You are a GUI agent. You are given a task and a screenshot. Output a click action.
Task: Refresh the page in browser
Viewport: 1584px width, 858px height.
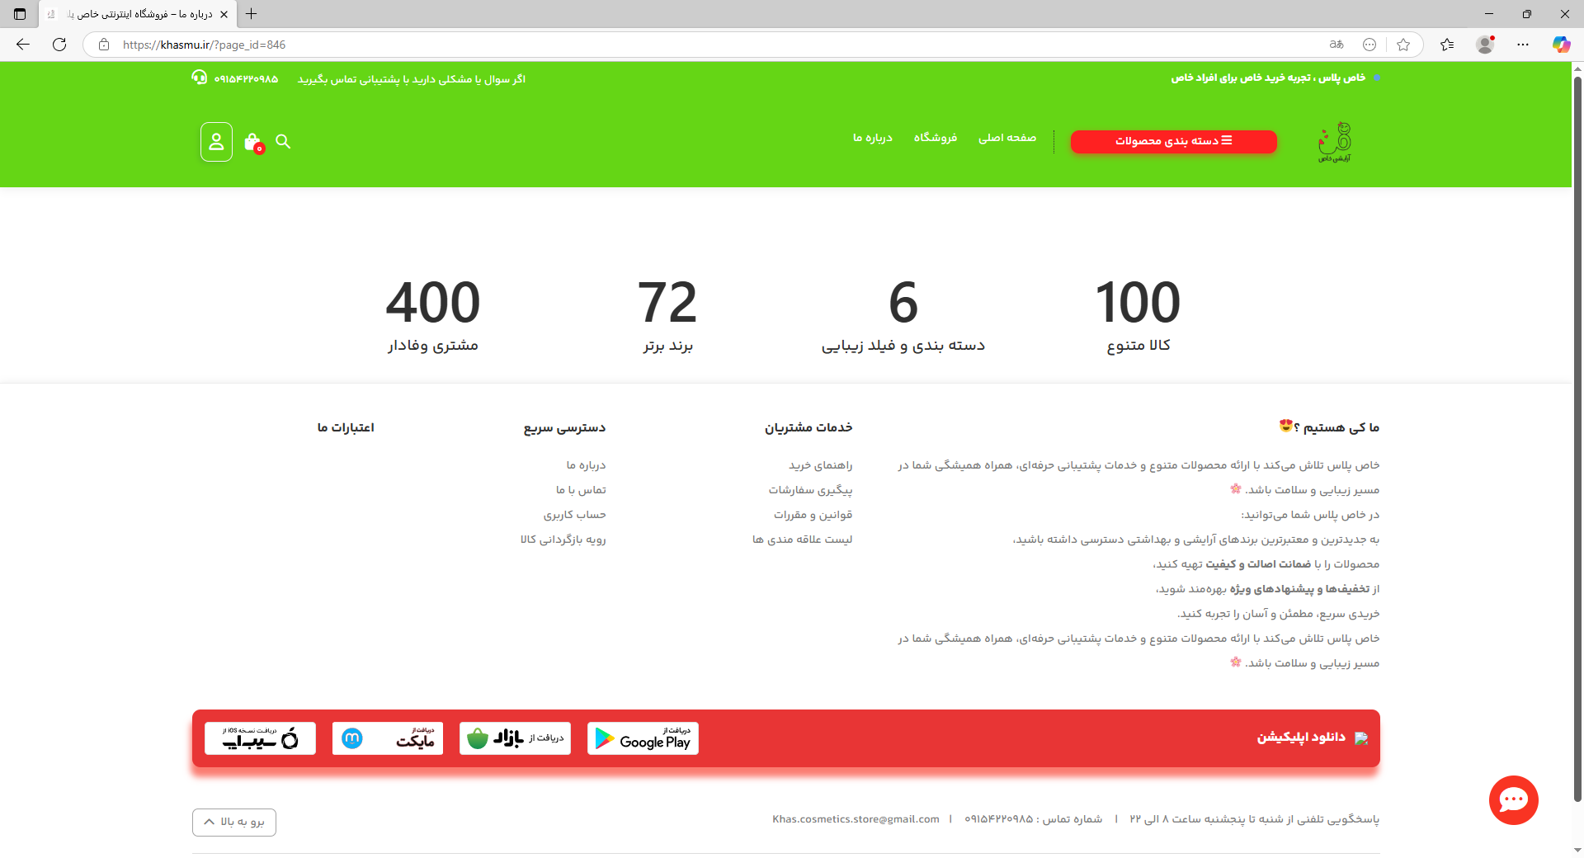pos(59,45)
